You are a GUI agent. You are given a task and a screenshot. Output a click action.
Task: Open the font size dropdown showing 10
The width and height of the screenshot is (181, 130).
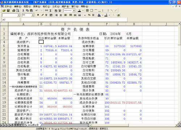tap(33, 15)
